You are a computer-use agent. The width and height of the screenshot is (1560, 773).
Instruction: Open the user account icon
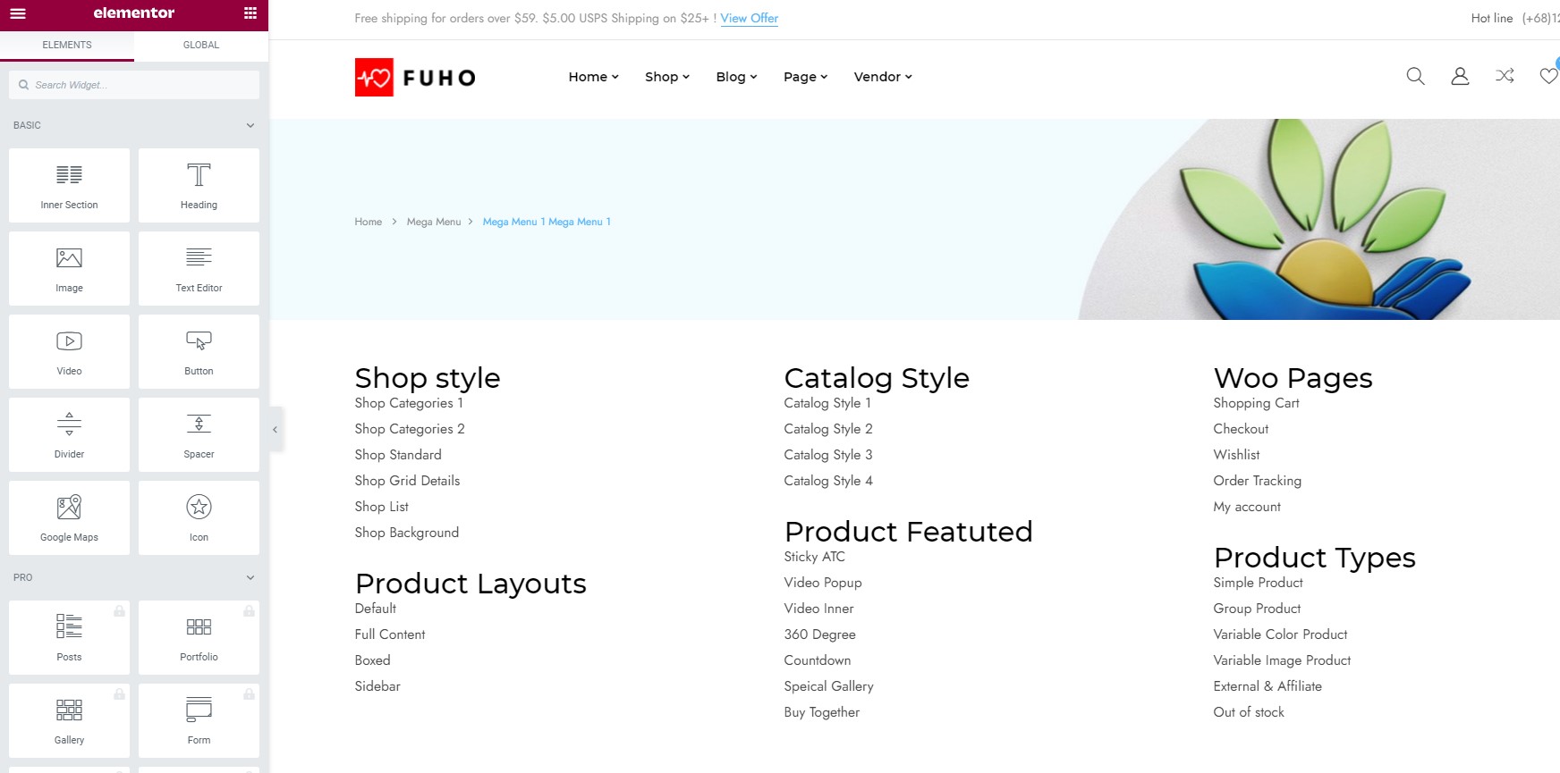[1460, 76]
